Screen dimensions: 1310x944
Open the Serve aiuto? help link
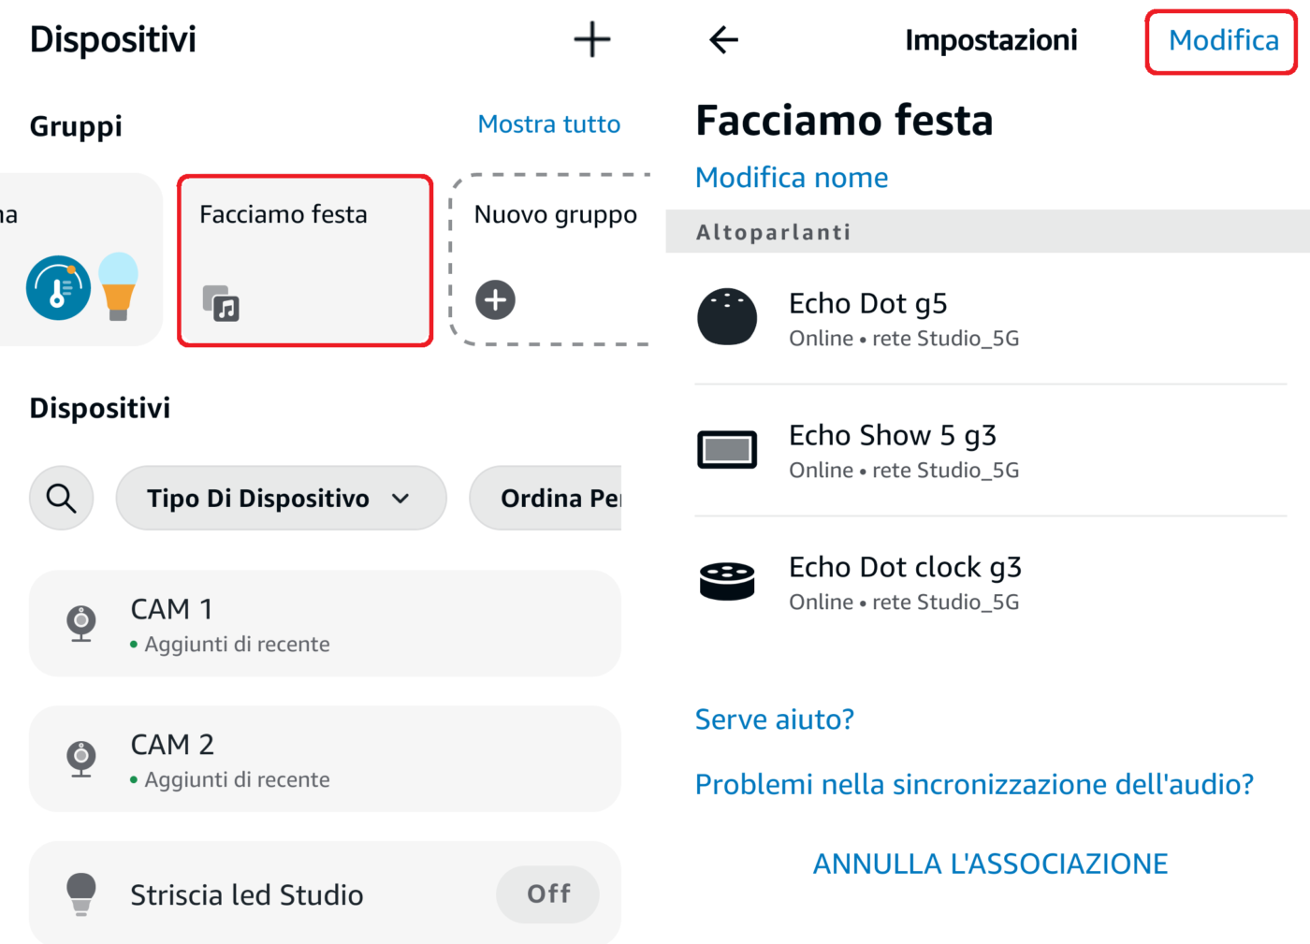774,719
